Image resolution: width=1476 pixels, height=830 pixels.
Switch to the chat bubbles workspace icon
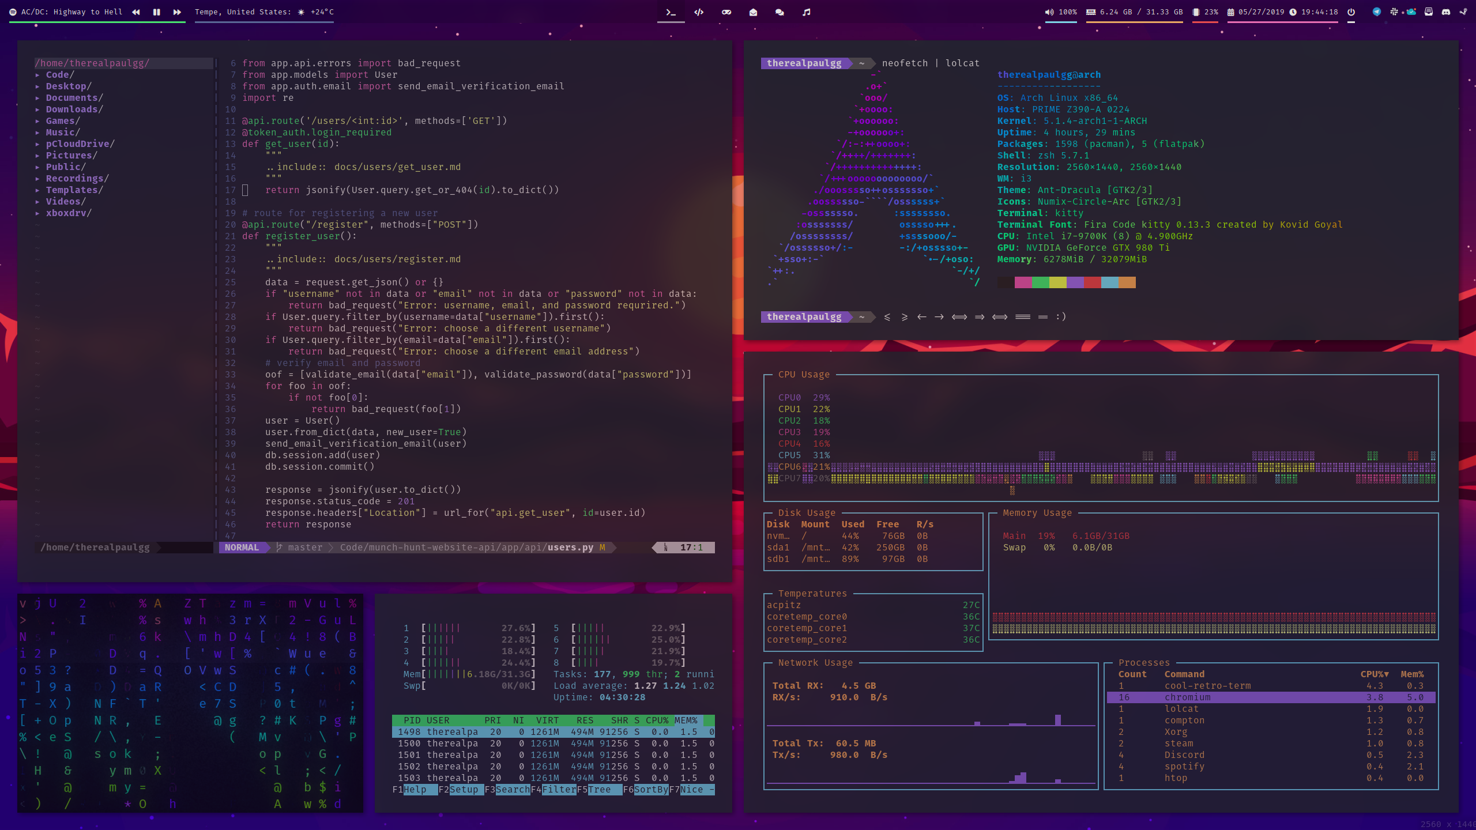(780, 12)
